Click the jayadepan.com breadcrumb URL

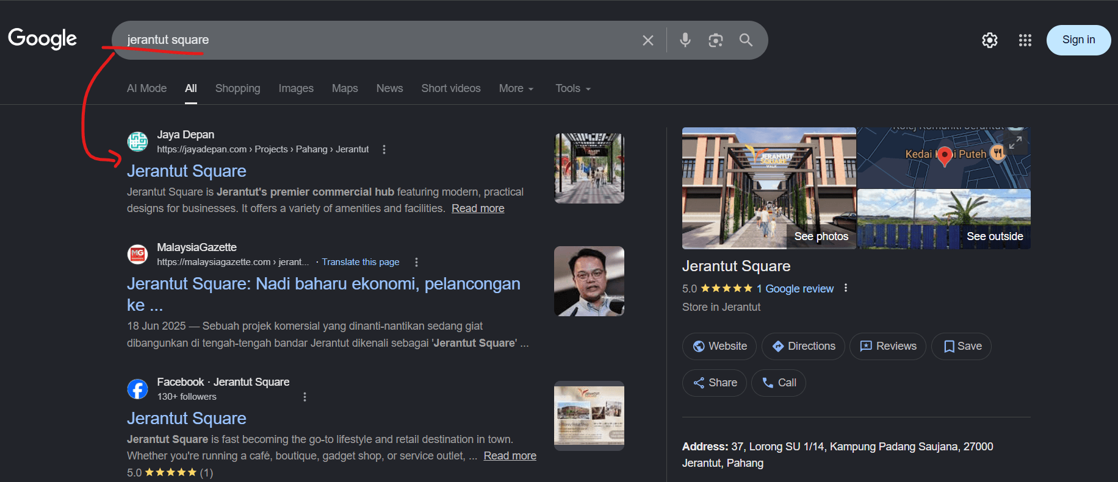pyautogui.click(x=262, y=149)
